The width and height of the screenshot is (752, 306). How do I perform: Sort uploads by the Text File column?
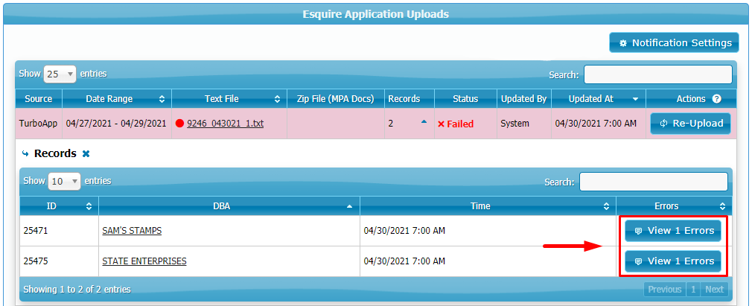pyautogui.click(x=277, y=98)
